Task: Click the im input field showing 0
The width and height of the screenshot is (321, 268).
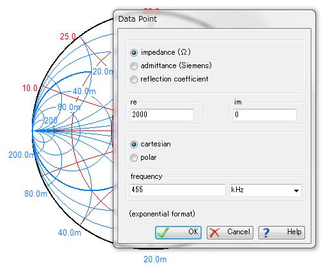Action: pos(265,115)
